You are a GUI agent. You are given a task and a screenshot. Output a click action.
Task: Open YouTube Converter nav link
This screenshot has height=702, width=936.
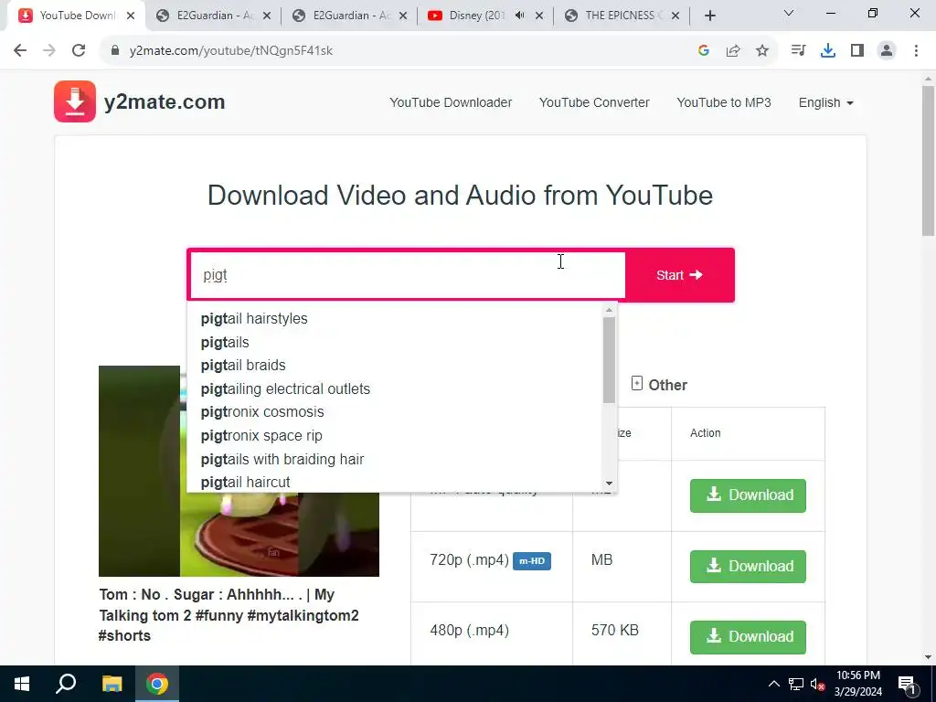pos(594,102)
